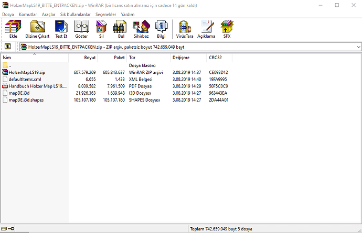Open the Seçenekler menu

pos(106,14)
